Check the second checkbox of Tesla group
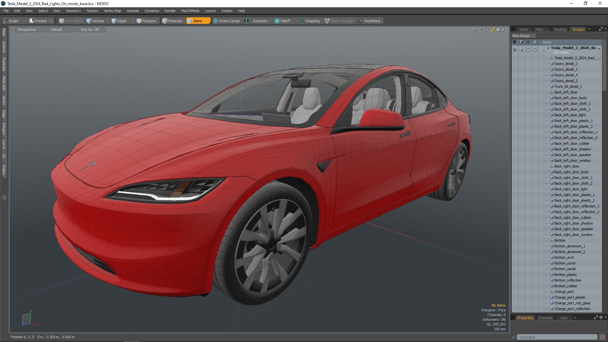Screen dimensions: 608x342 coord(535,50)
